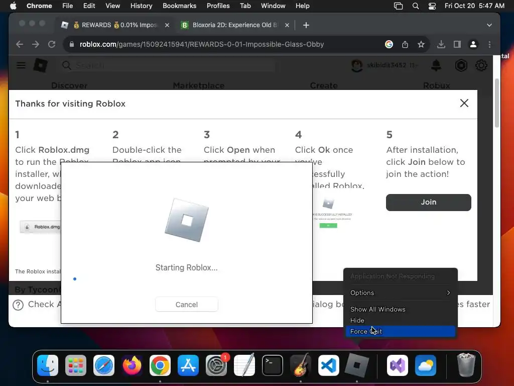The width and height of the screenshot is (514, 386).
Task: Open Visual Studio Code from the dock
Action: coord(329,365)
